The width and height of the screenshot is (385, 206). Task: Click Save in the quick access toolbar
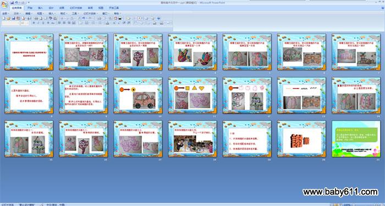point(12,2)
